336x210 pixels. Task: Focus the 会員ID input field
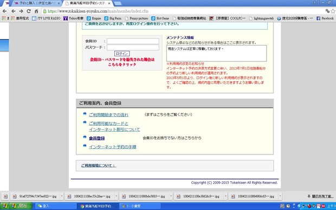point(133,41)
